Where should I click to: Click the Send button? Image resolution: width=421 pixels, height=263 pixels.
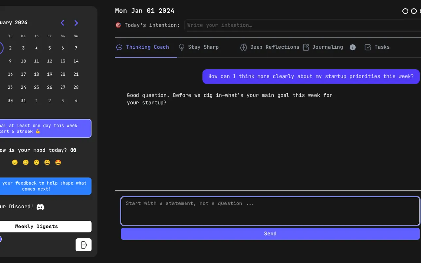click(270, 234)
